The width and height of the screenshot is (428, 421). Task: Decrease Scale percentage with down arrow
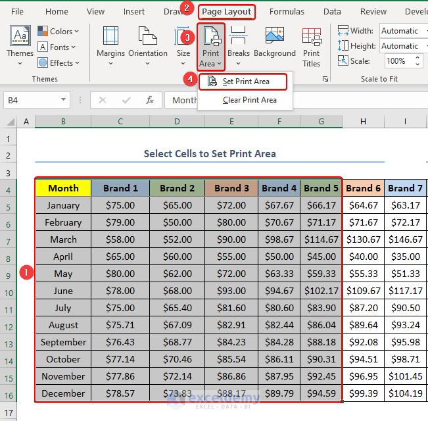tap(417, 64)
